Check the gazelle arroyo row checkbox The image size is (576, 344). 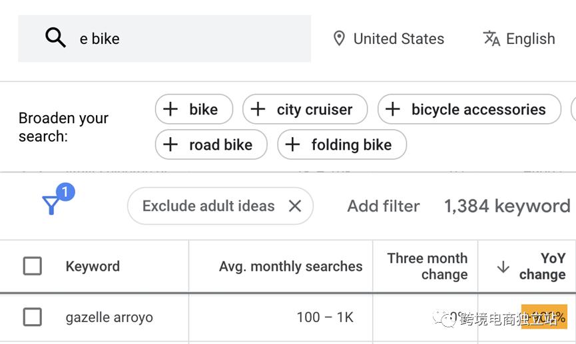click(33, 317)
